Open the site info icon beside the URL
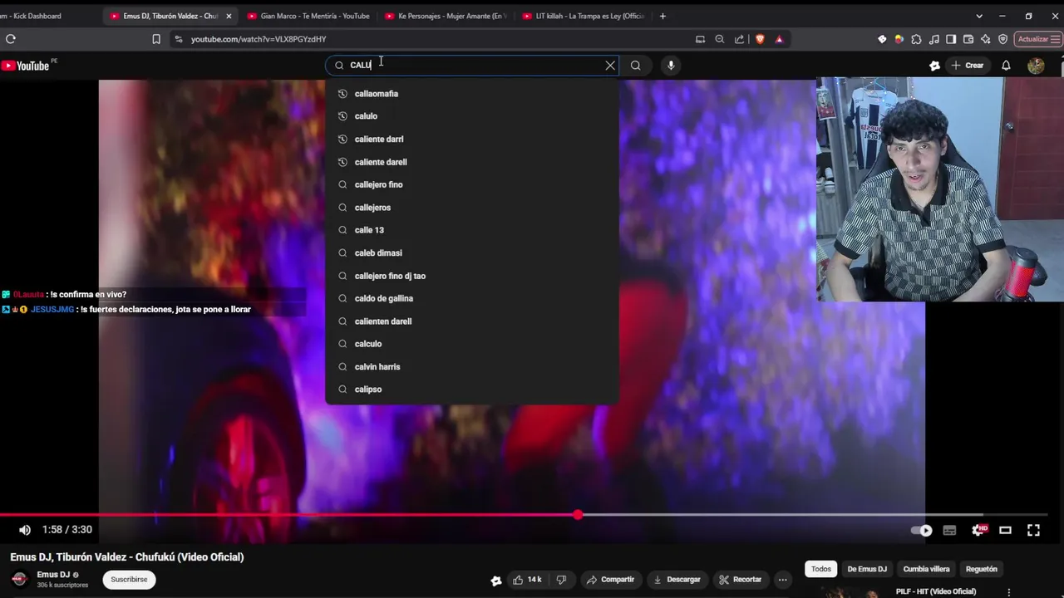Viewport: 1064px width, 598px height. (x=178, y=39)
